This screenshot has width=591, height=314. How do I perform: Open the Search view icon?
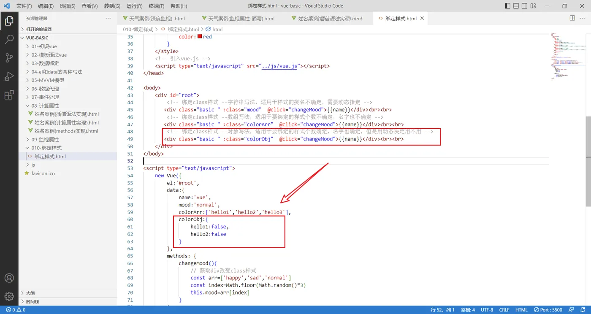(x=9, y=40)
